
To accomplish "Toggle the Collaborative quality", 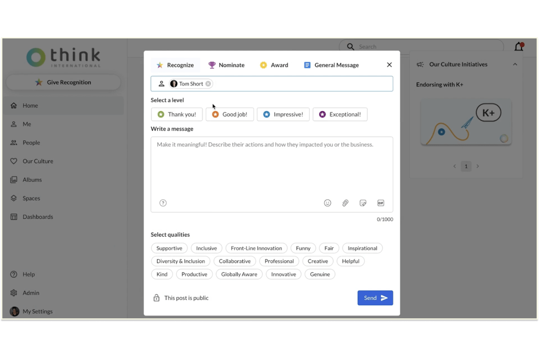I will point(235,261).
